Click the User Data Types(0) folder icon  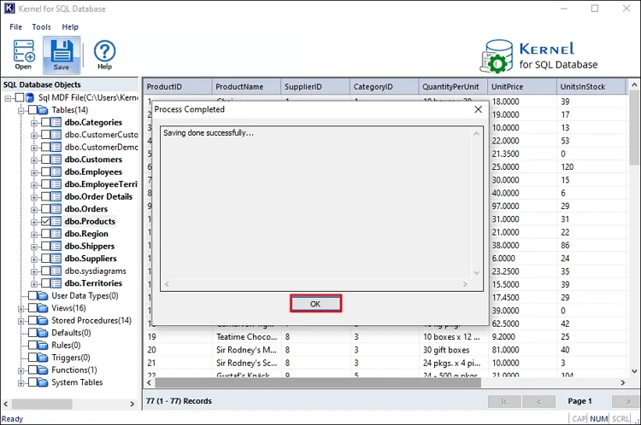point(43,295)
